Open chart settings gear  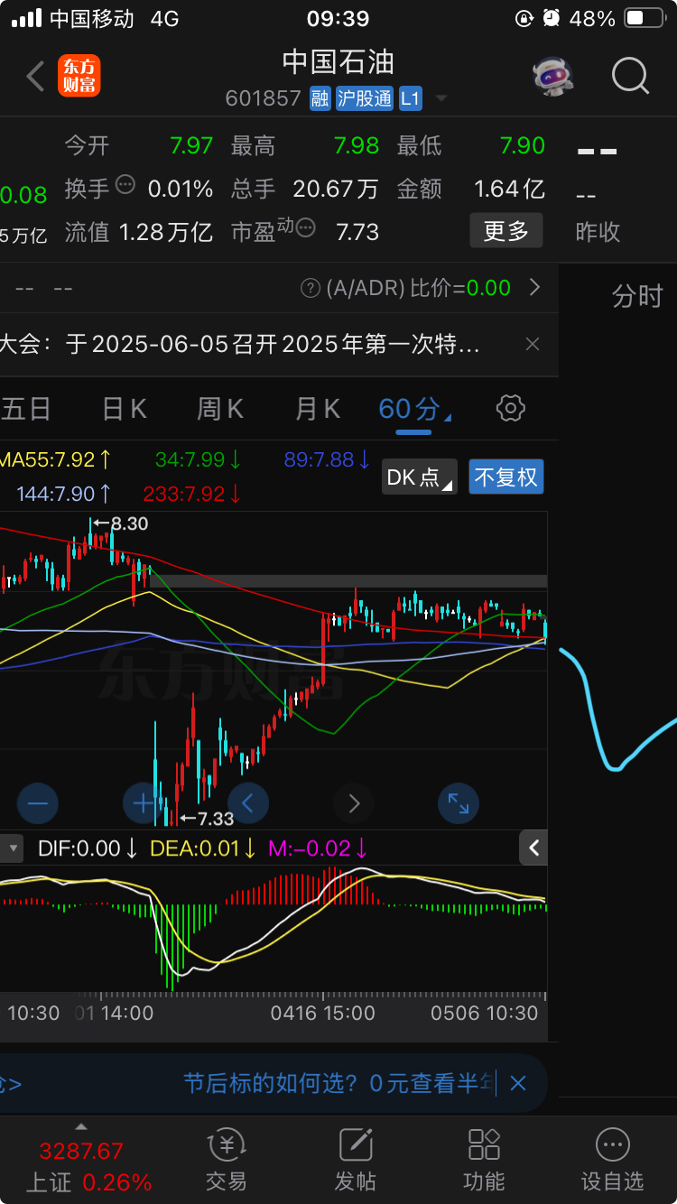tap(511, 409)
